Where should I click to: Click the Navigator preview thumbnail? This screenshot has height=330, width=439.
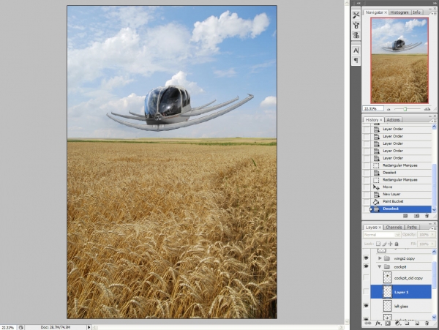point(399,61)
